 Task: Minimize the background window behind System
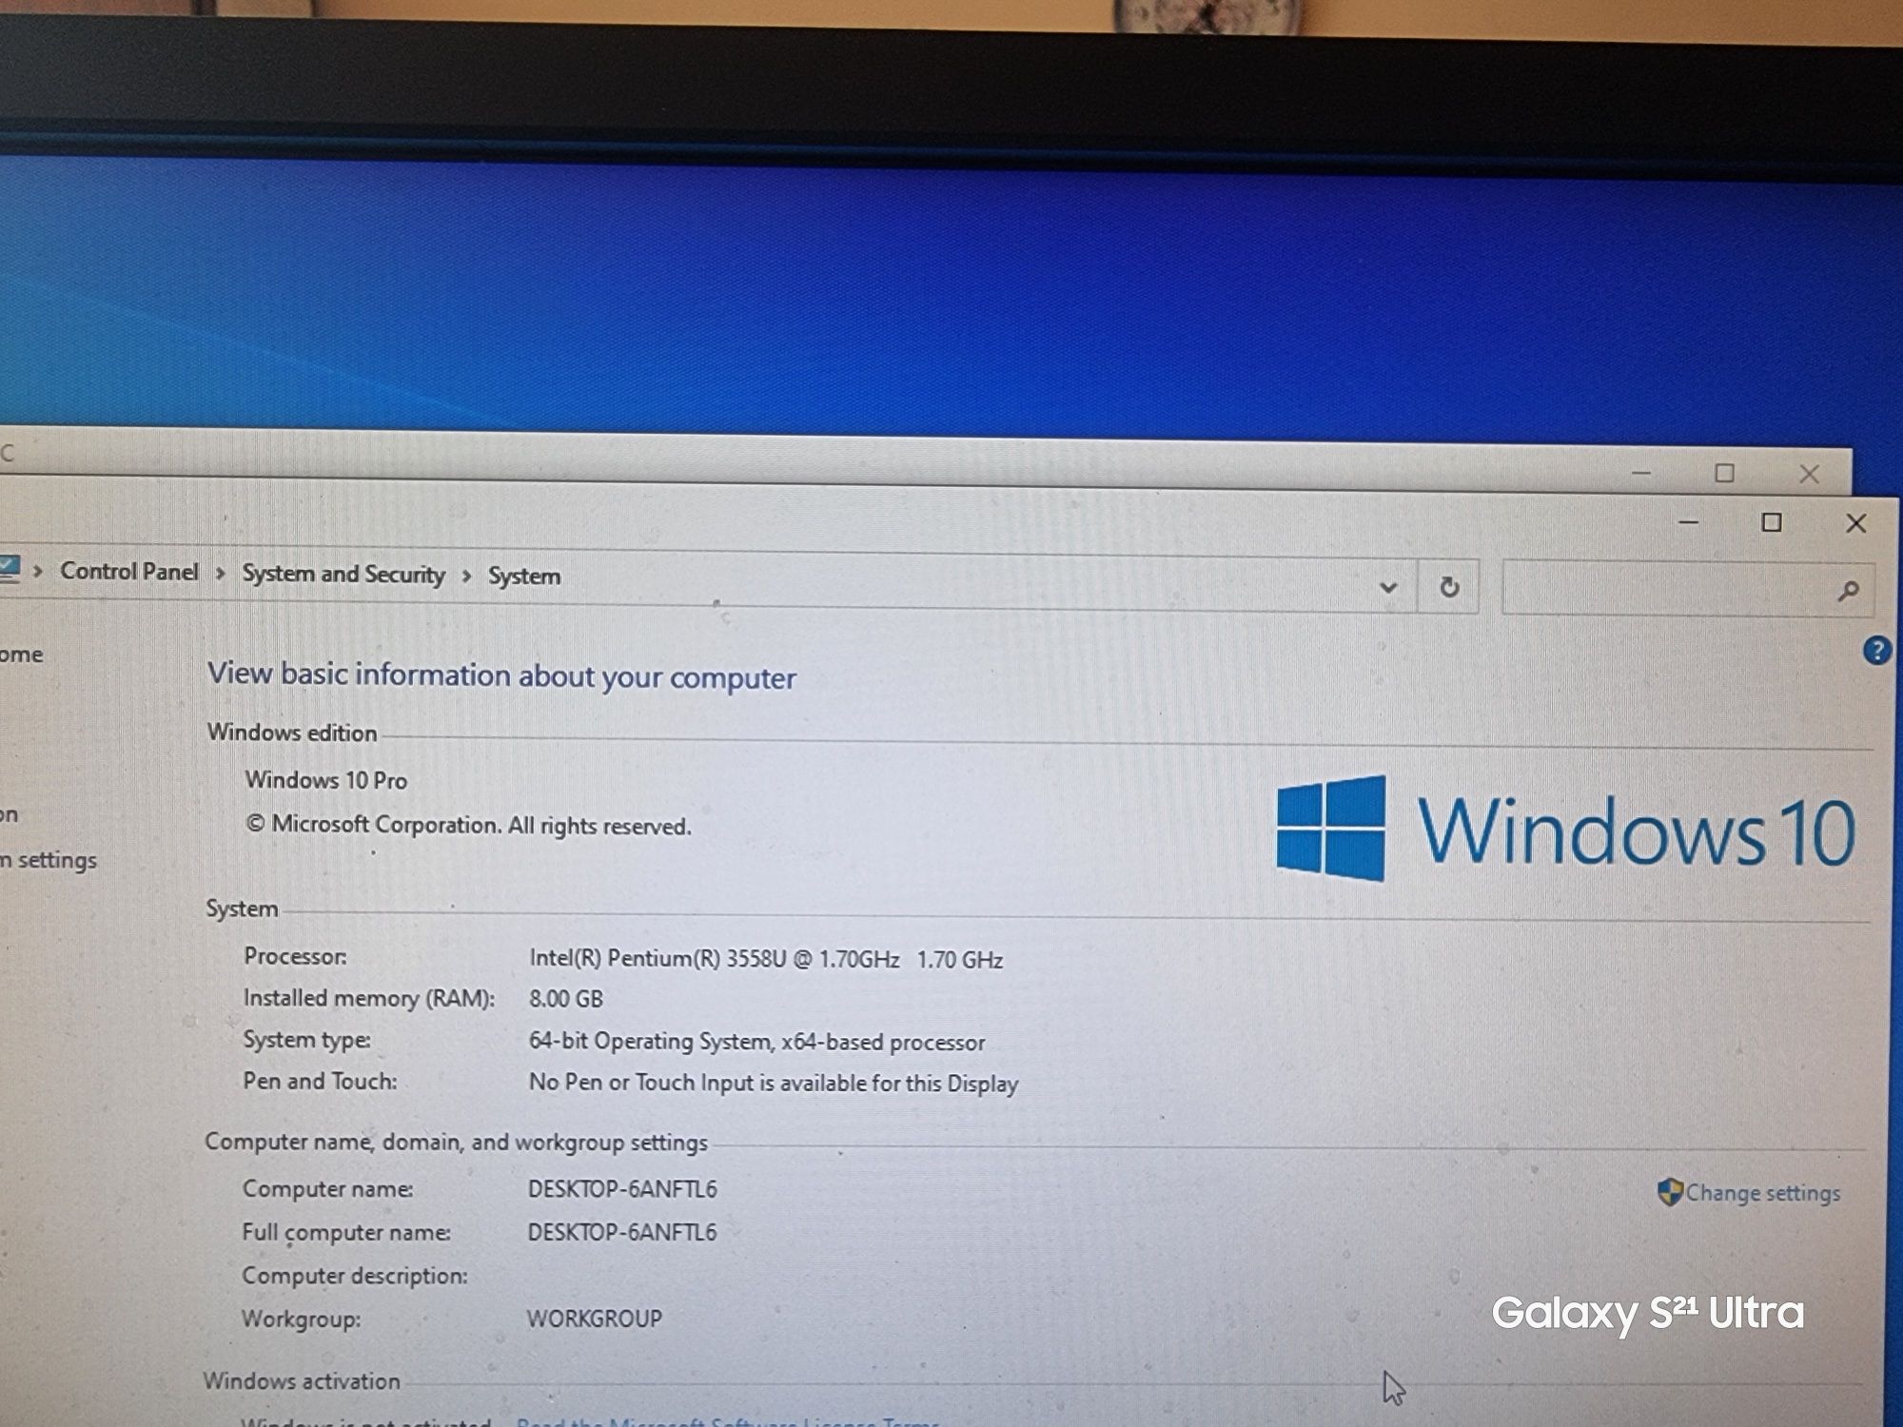point(1641,473)
